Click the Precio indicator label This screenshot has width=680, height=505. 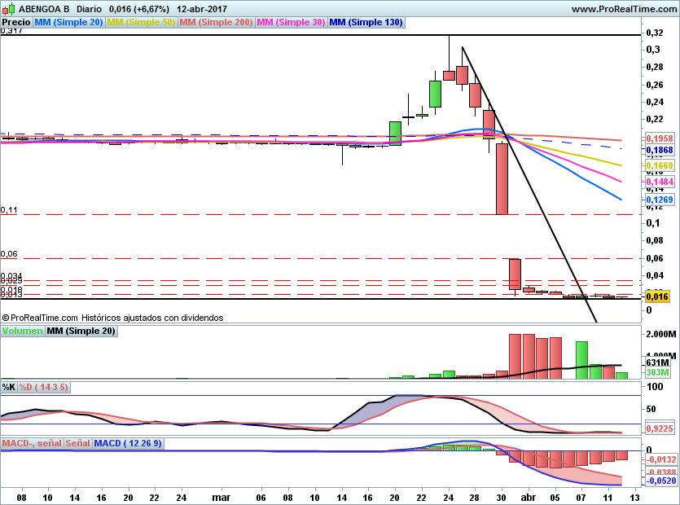point(16,23)
